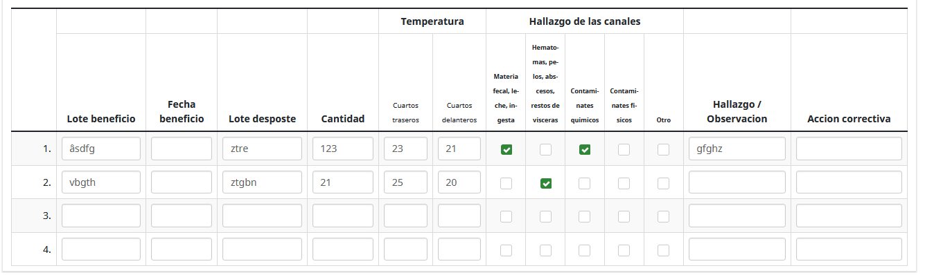The width and height of the screenshot is (925, 275).
Task: Check Contaminantes fisicos checkbox in row 2
Action: (x=624, y=183)
